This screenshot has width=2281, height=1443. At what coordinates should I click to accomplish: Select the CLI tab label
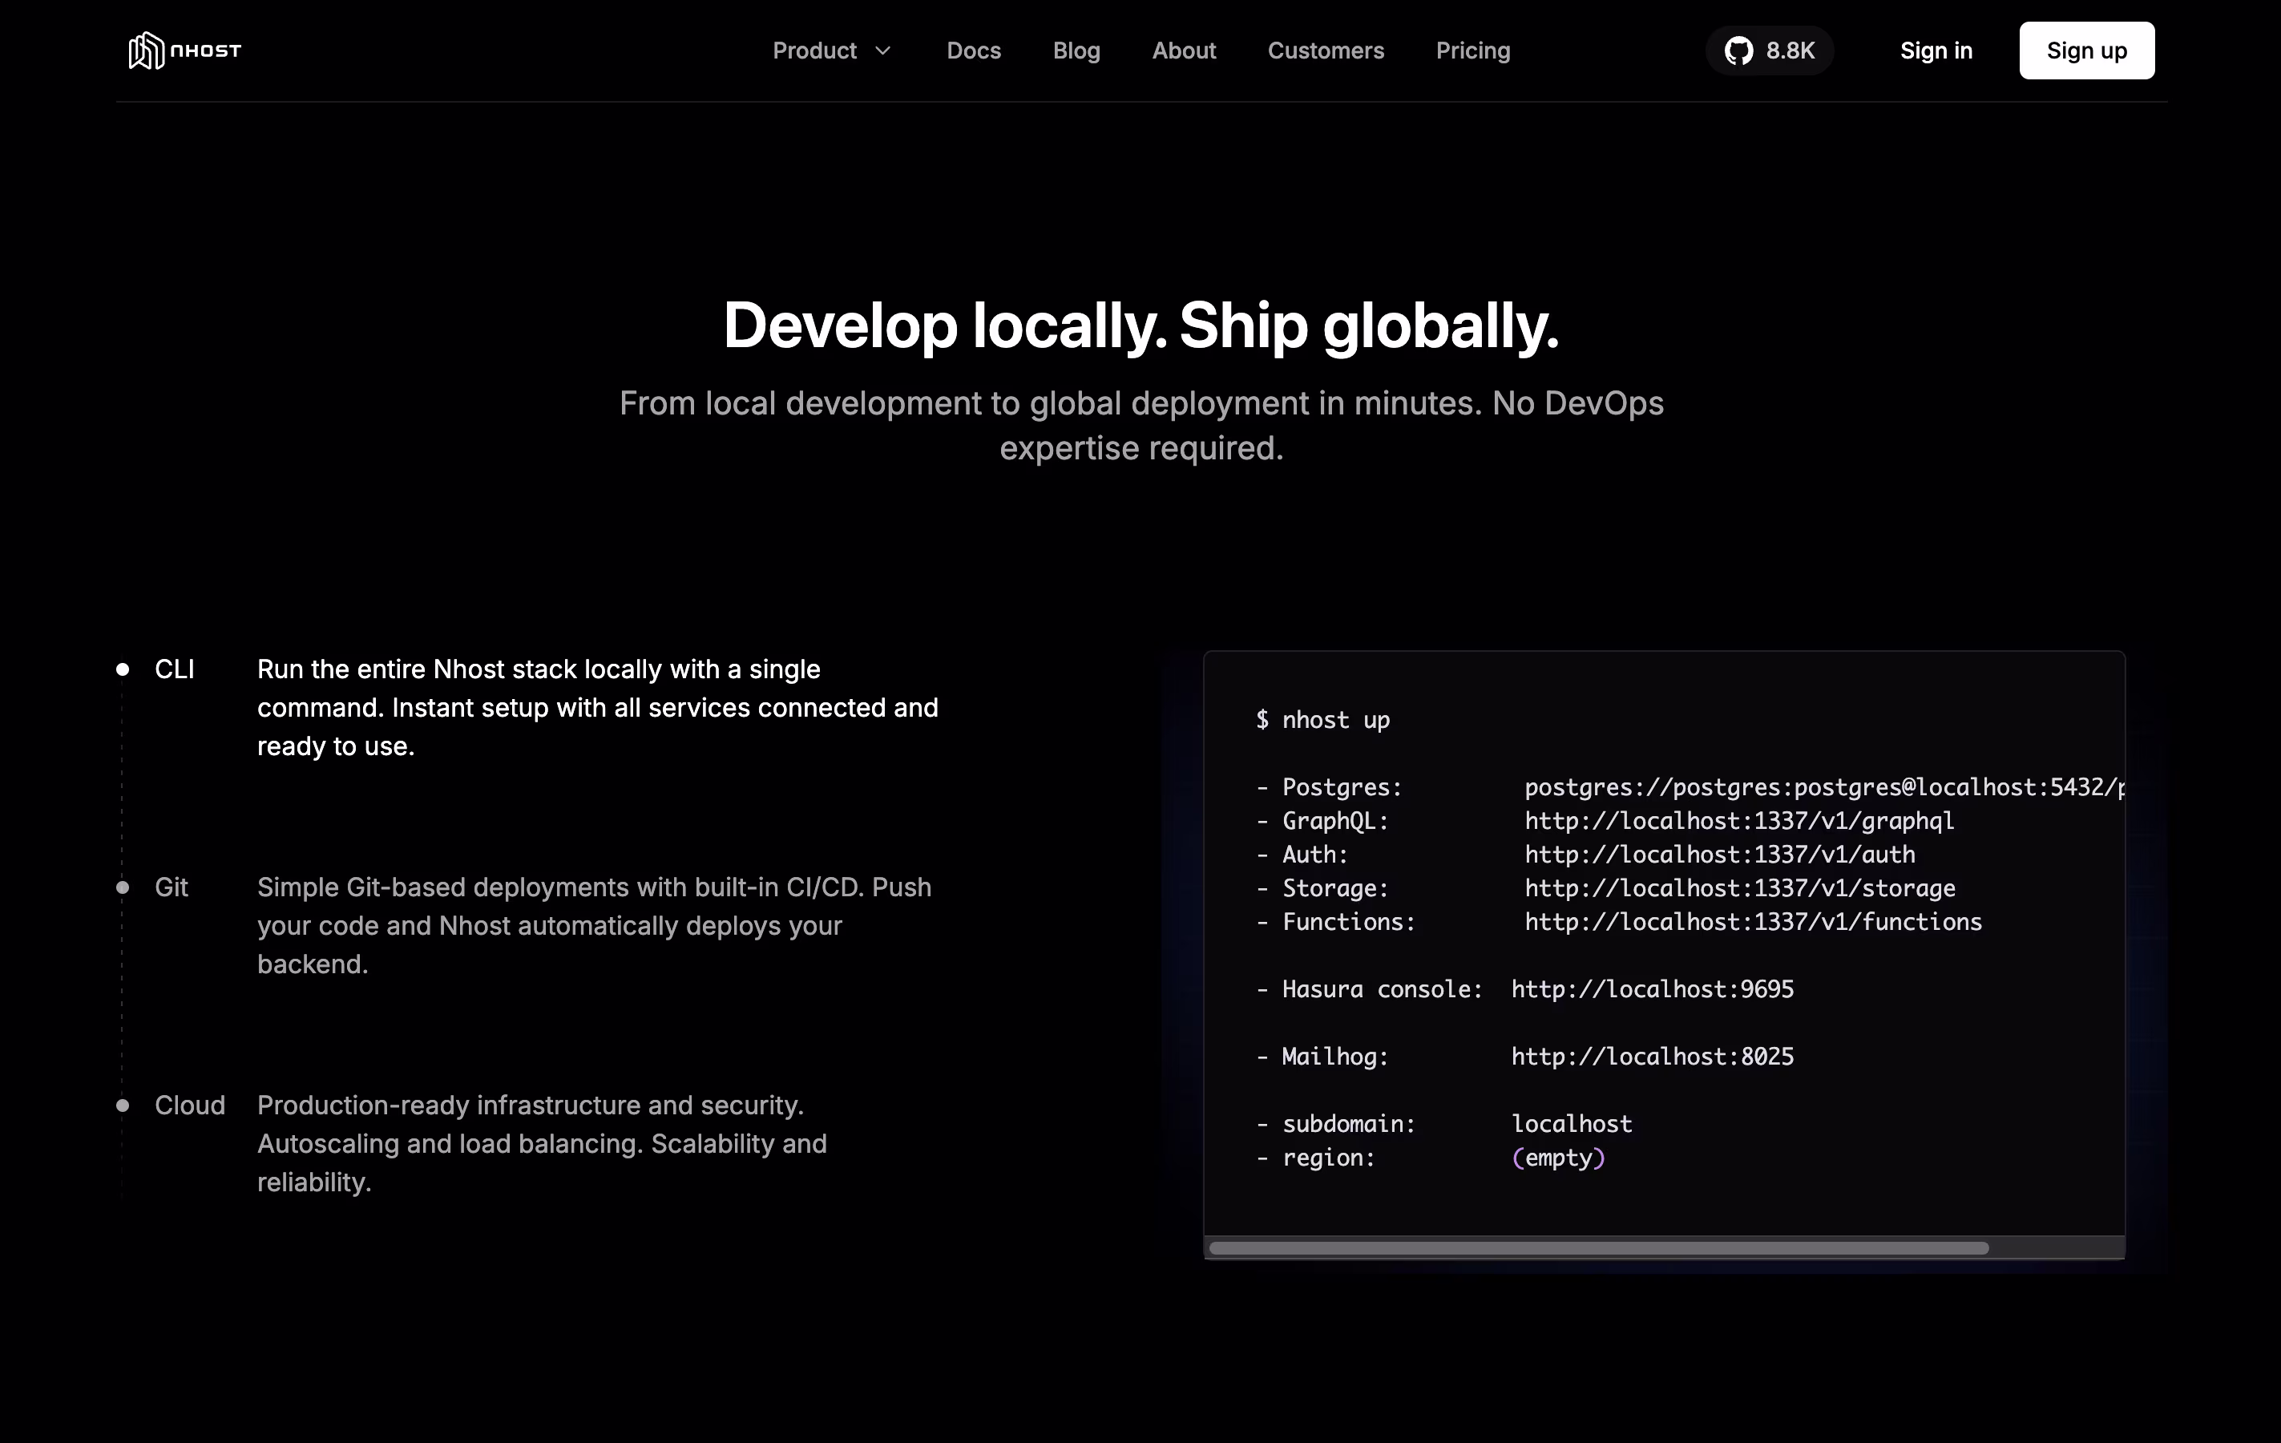174,669
